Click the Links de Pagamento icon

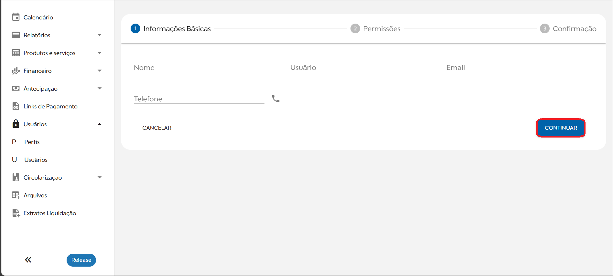click(x=16, y=106)
